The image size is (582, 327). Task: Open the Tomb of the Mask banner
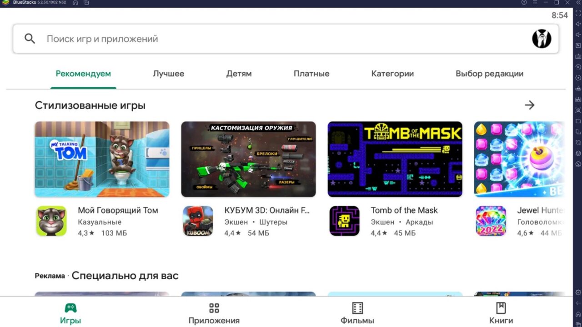395,159
